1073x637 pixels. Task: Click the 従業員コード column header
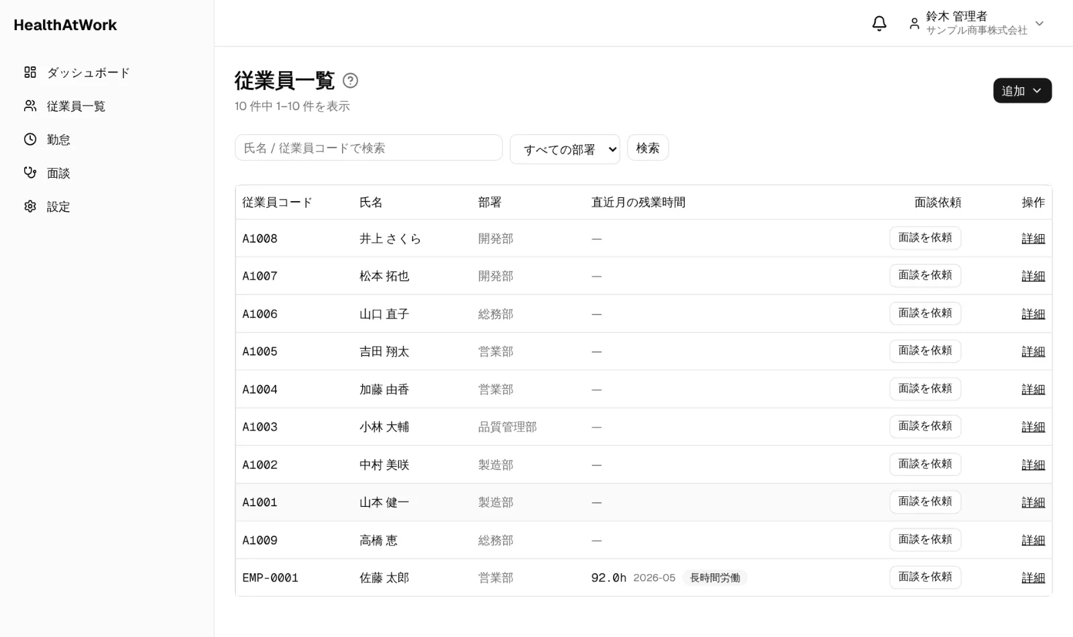tap(277, 202)
